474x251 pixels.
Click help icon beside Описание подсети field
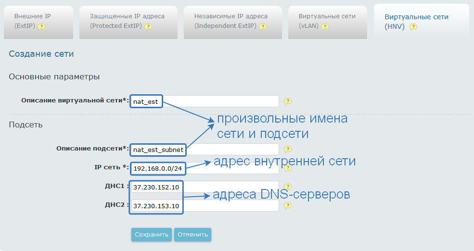click(x=288, y=150)
